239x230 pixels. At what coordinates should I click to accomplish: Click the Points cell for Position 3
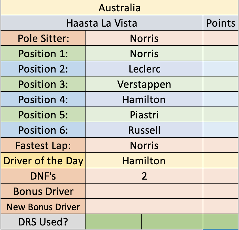tap(221, 84)
